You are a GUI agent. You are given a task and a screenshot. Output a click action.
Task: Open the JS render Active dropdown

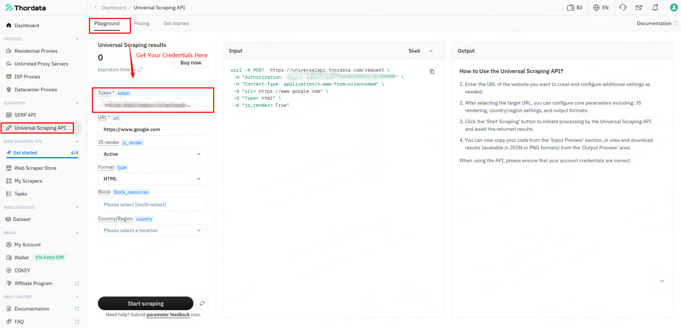point(152,154)
